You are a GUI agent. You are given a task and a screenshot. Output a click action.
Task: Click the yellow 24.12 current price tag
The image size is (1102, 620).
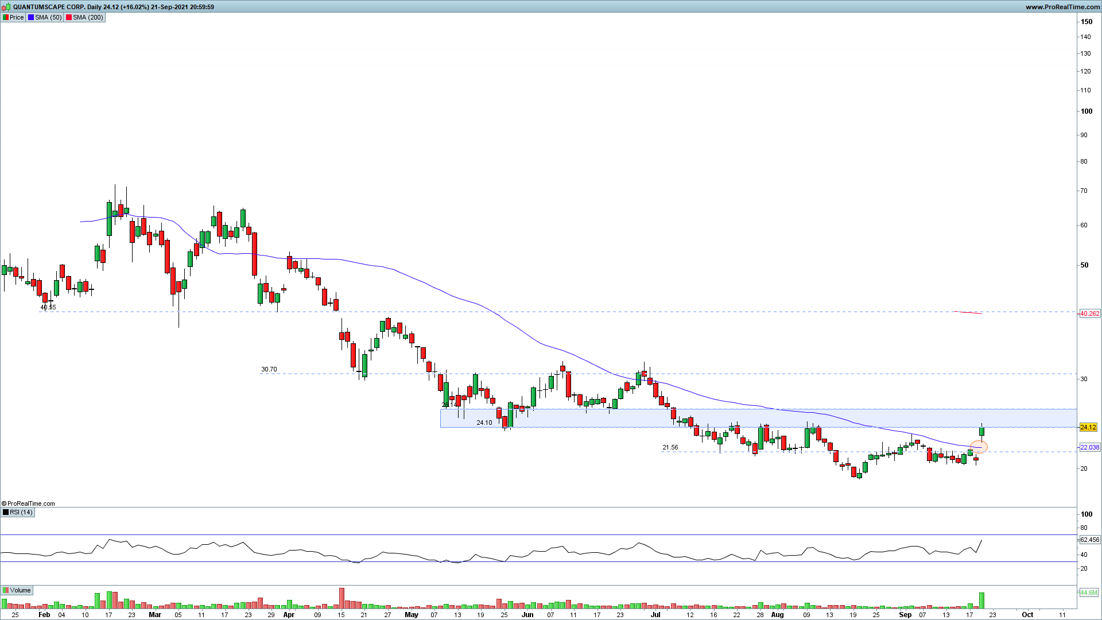coord(1088,427)
